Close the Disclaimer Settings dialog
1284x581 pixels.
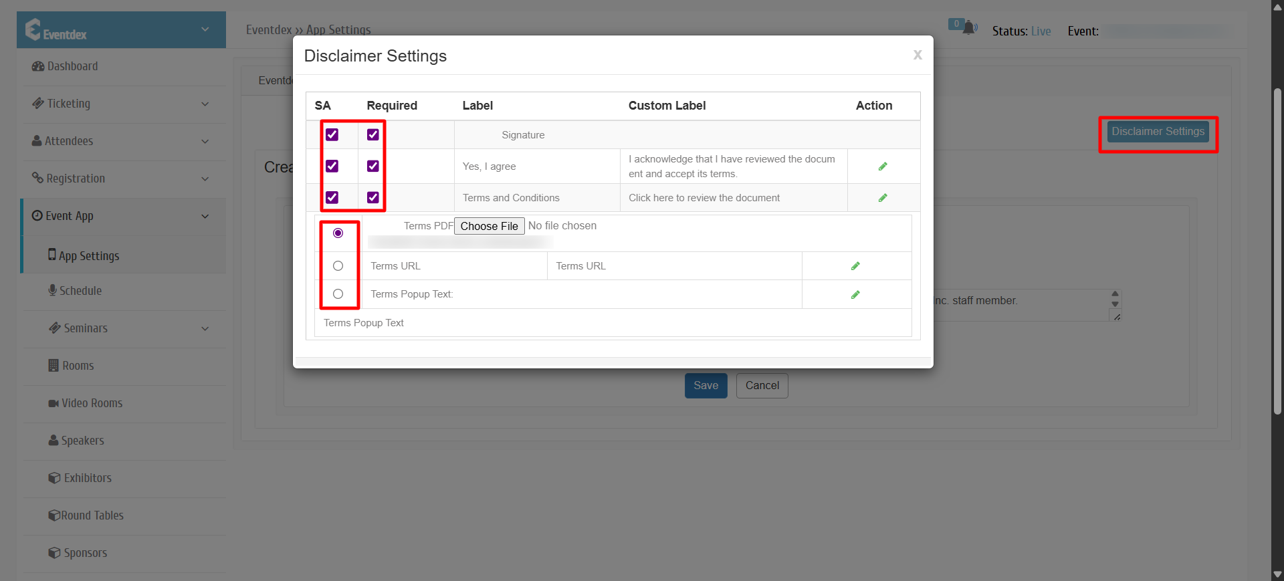(918, 55)
